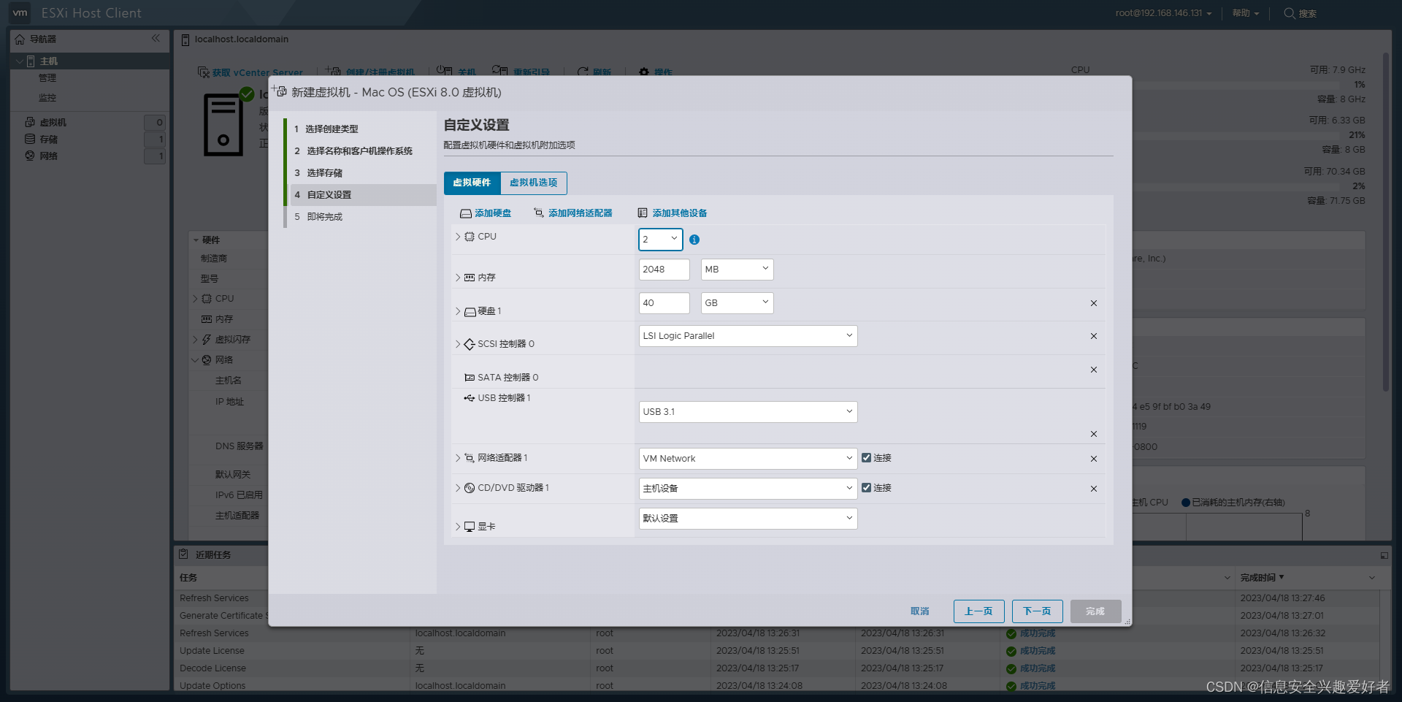Click the 近期任务 panel icon
Screen dimensions: 1402x702
pos(183,554)
